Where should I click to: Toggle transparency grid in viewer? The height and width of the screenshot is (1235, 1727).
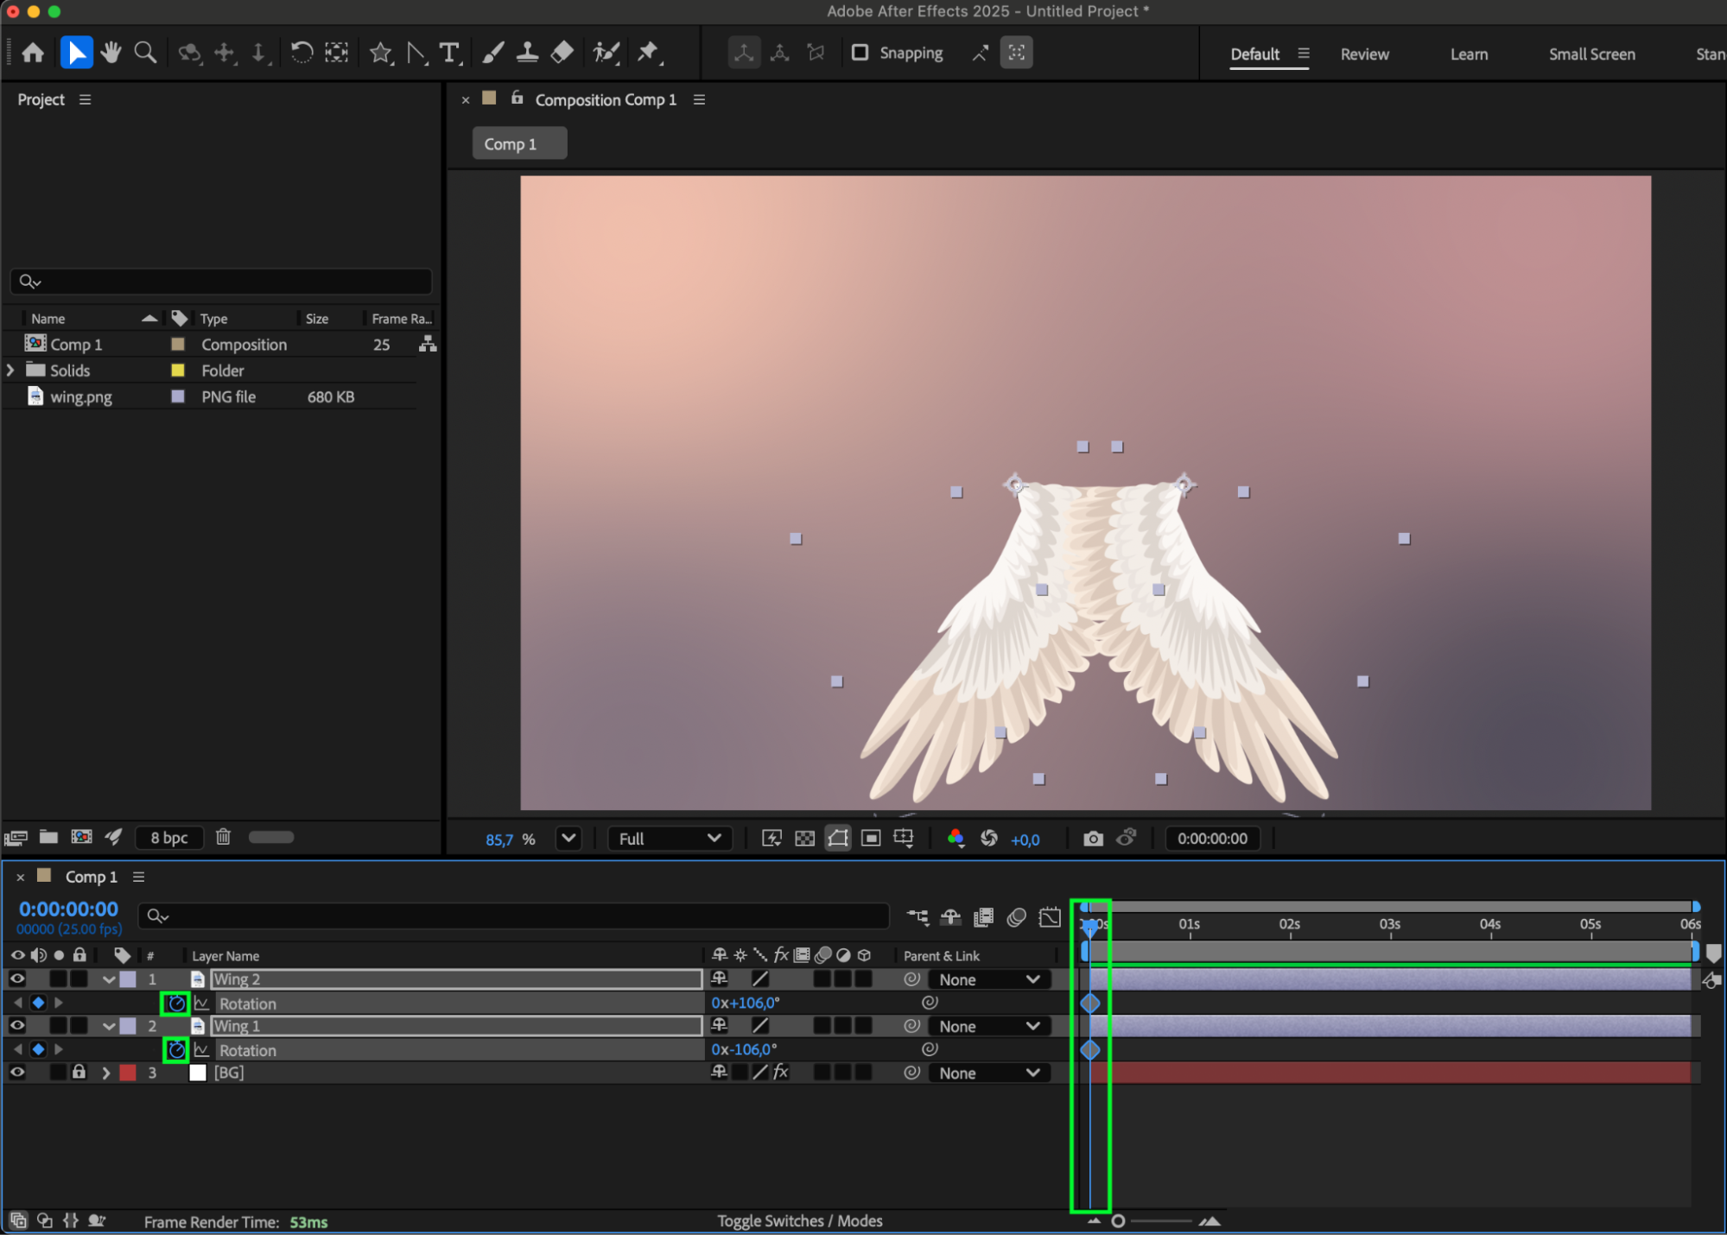point(804,839)
